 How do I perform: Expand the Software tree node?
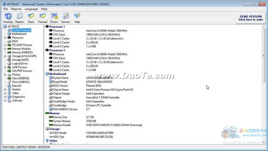pyautogui.click(x=5, y=101)
